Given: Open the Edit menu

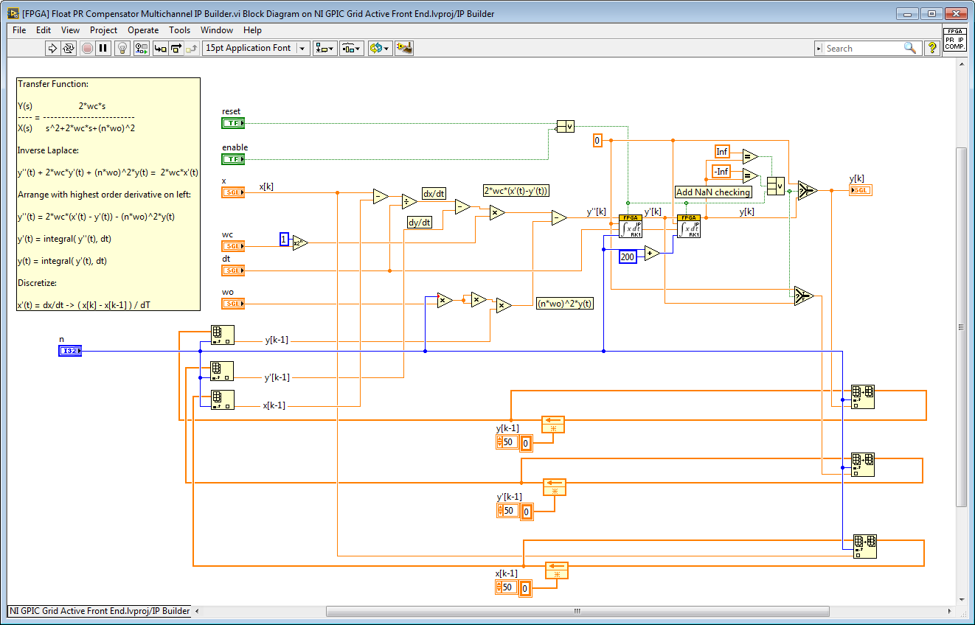Looking at the screenshot, I should [x=44, y=30].
